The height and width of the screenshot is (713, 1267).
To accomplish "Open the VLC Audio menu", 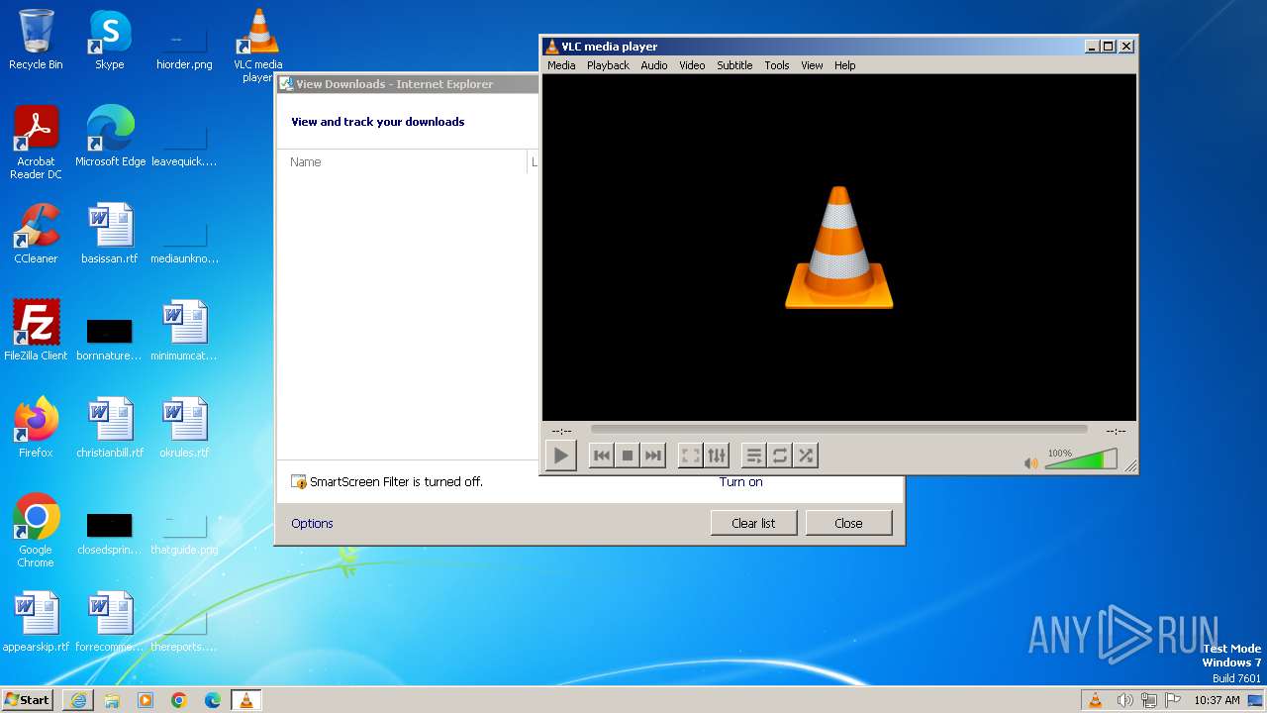I will click(654, 65).
